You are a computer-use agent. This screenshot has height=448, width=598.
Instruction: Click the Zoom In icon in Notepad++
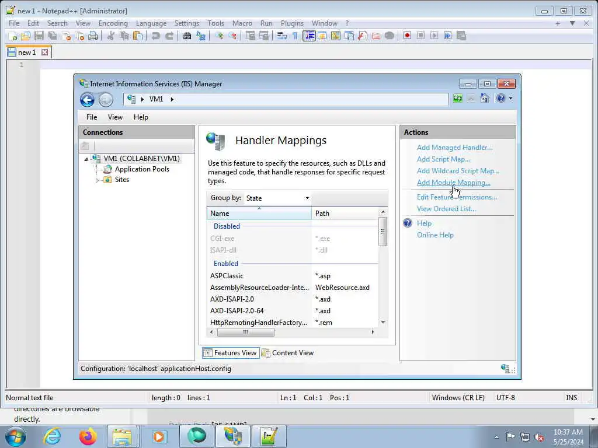[219, 36]
